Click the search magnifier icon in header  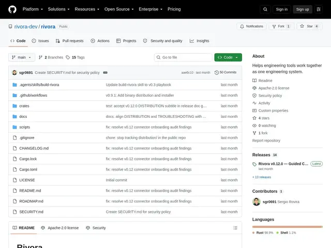click(x=265, y=9)
